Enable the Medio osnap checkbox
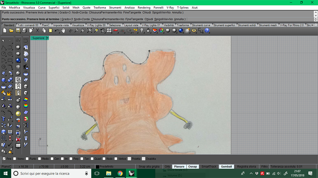This screenshot has width=318, height=178. click(x=39, y=159)
